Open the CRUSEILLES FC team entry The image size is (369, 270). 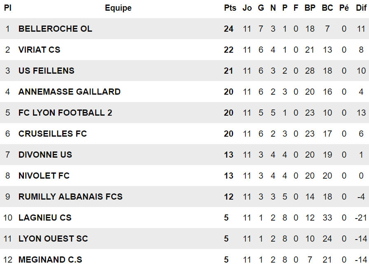(x=52, y=134)
